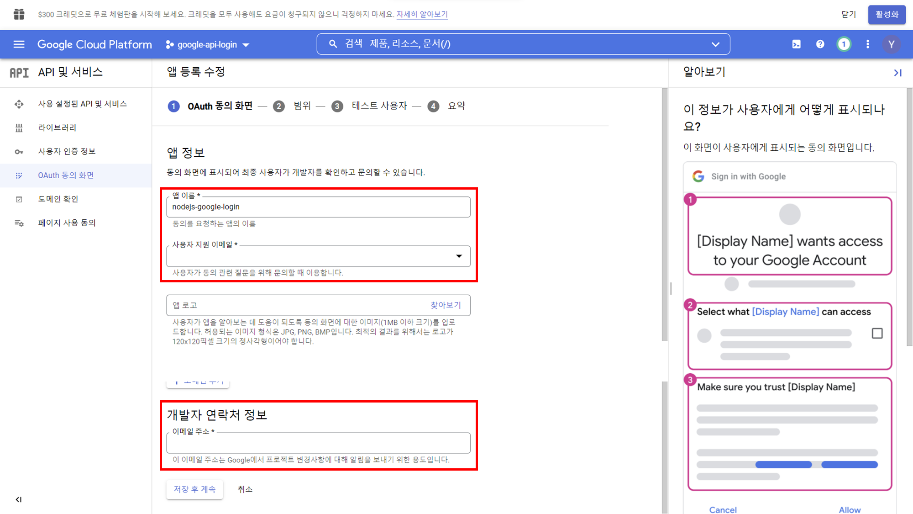This screenshot has width=913, height=514.
Task: Go to 사용자 인증 정보
Action: 67,152
